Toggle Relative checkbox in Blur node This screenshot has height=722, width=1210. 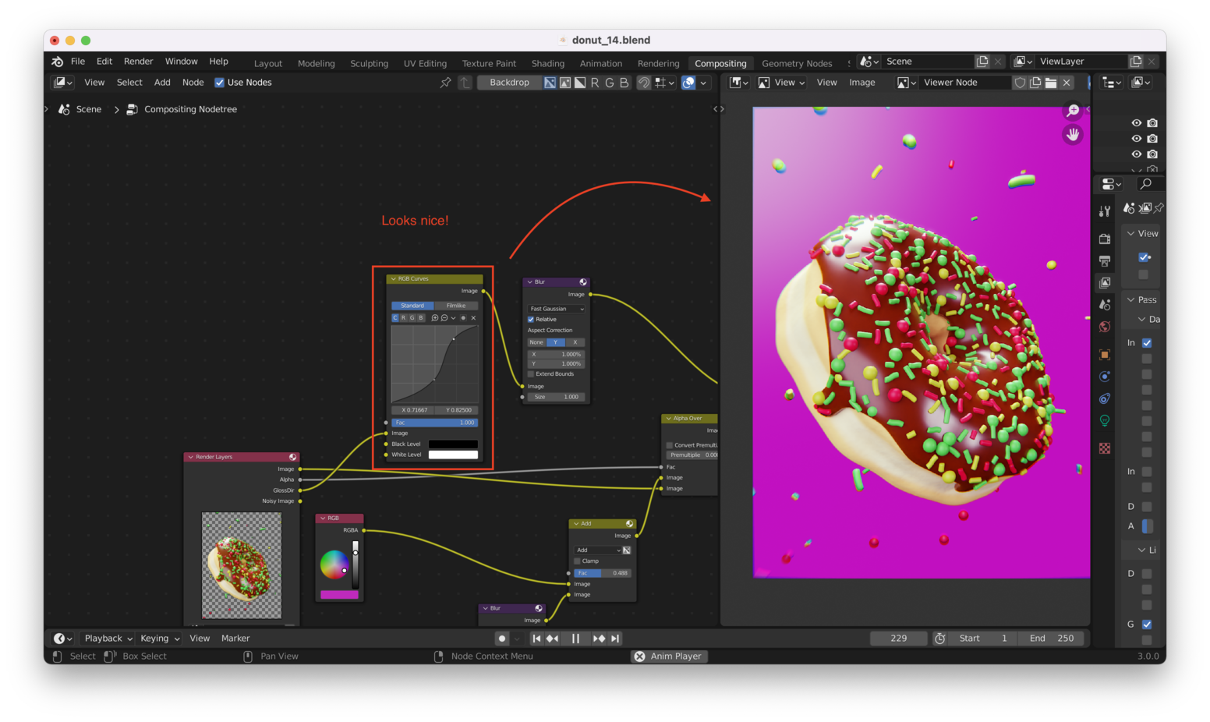(531, 320)
